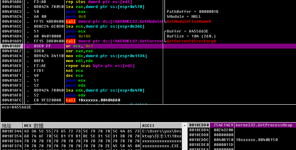Select stack address 0018EDD0

coord(199,125)
